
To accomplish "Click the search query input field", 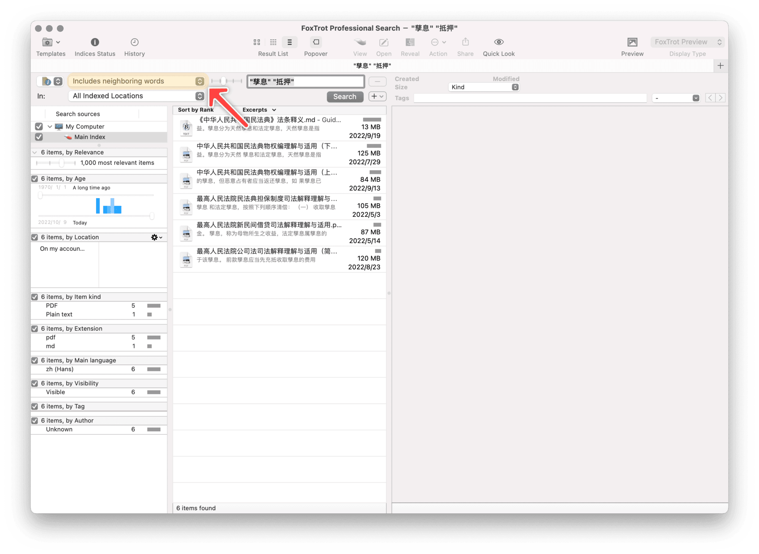I will tap(306, 81).
